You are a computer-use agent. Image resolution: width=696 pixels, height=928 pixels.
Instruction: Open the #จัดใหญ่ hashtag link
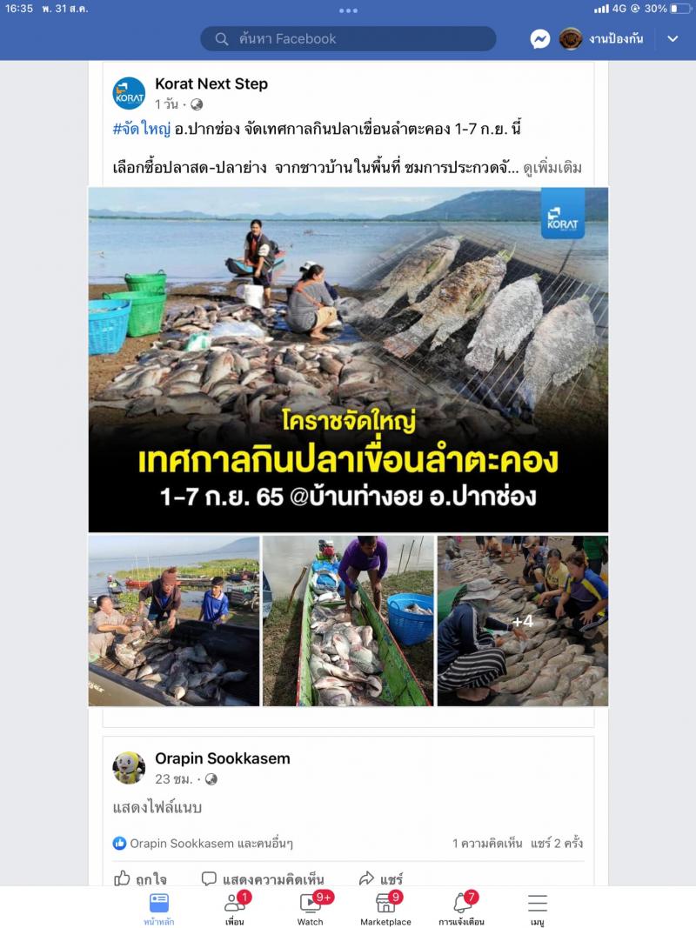[x=142, y=129]
